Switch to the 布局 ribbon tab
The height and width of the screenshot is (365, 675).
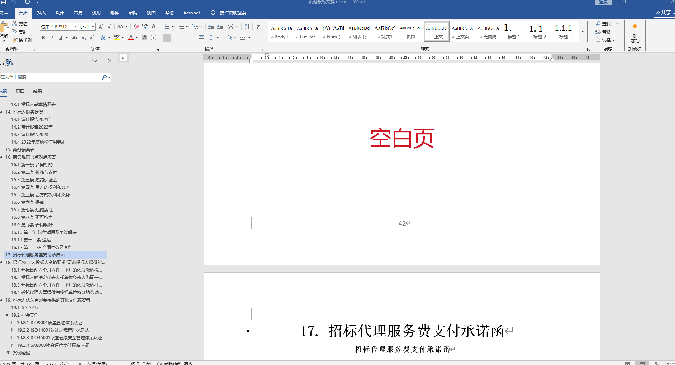click(78, 13)
